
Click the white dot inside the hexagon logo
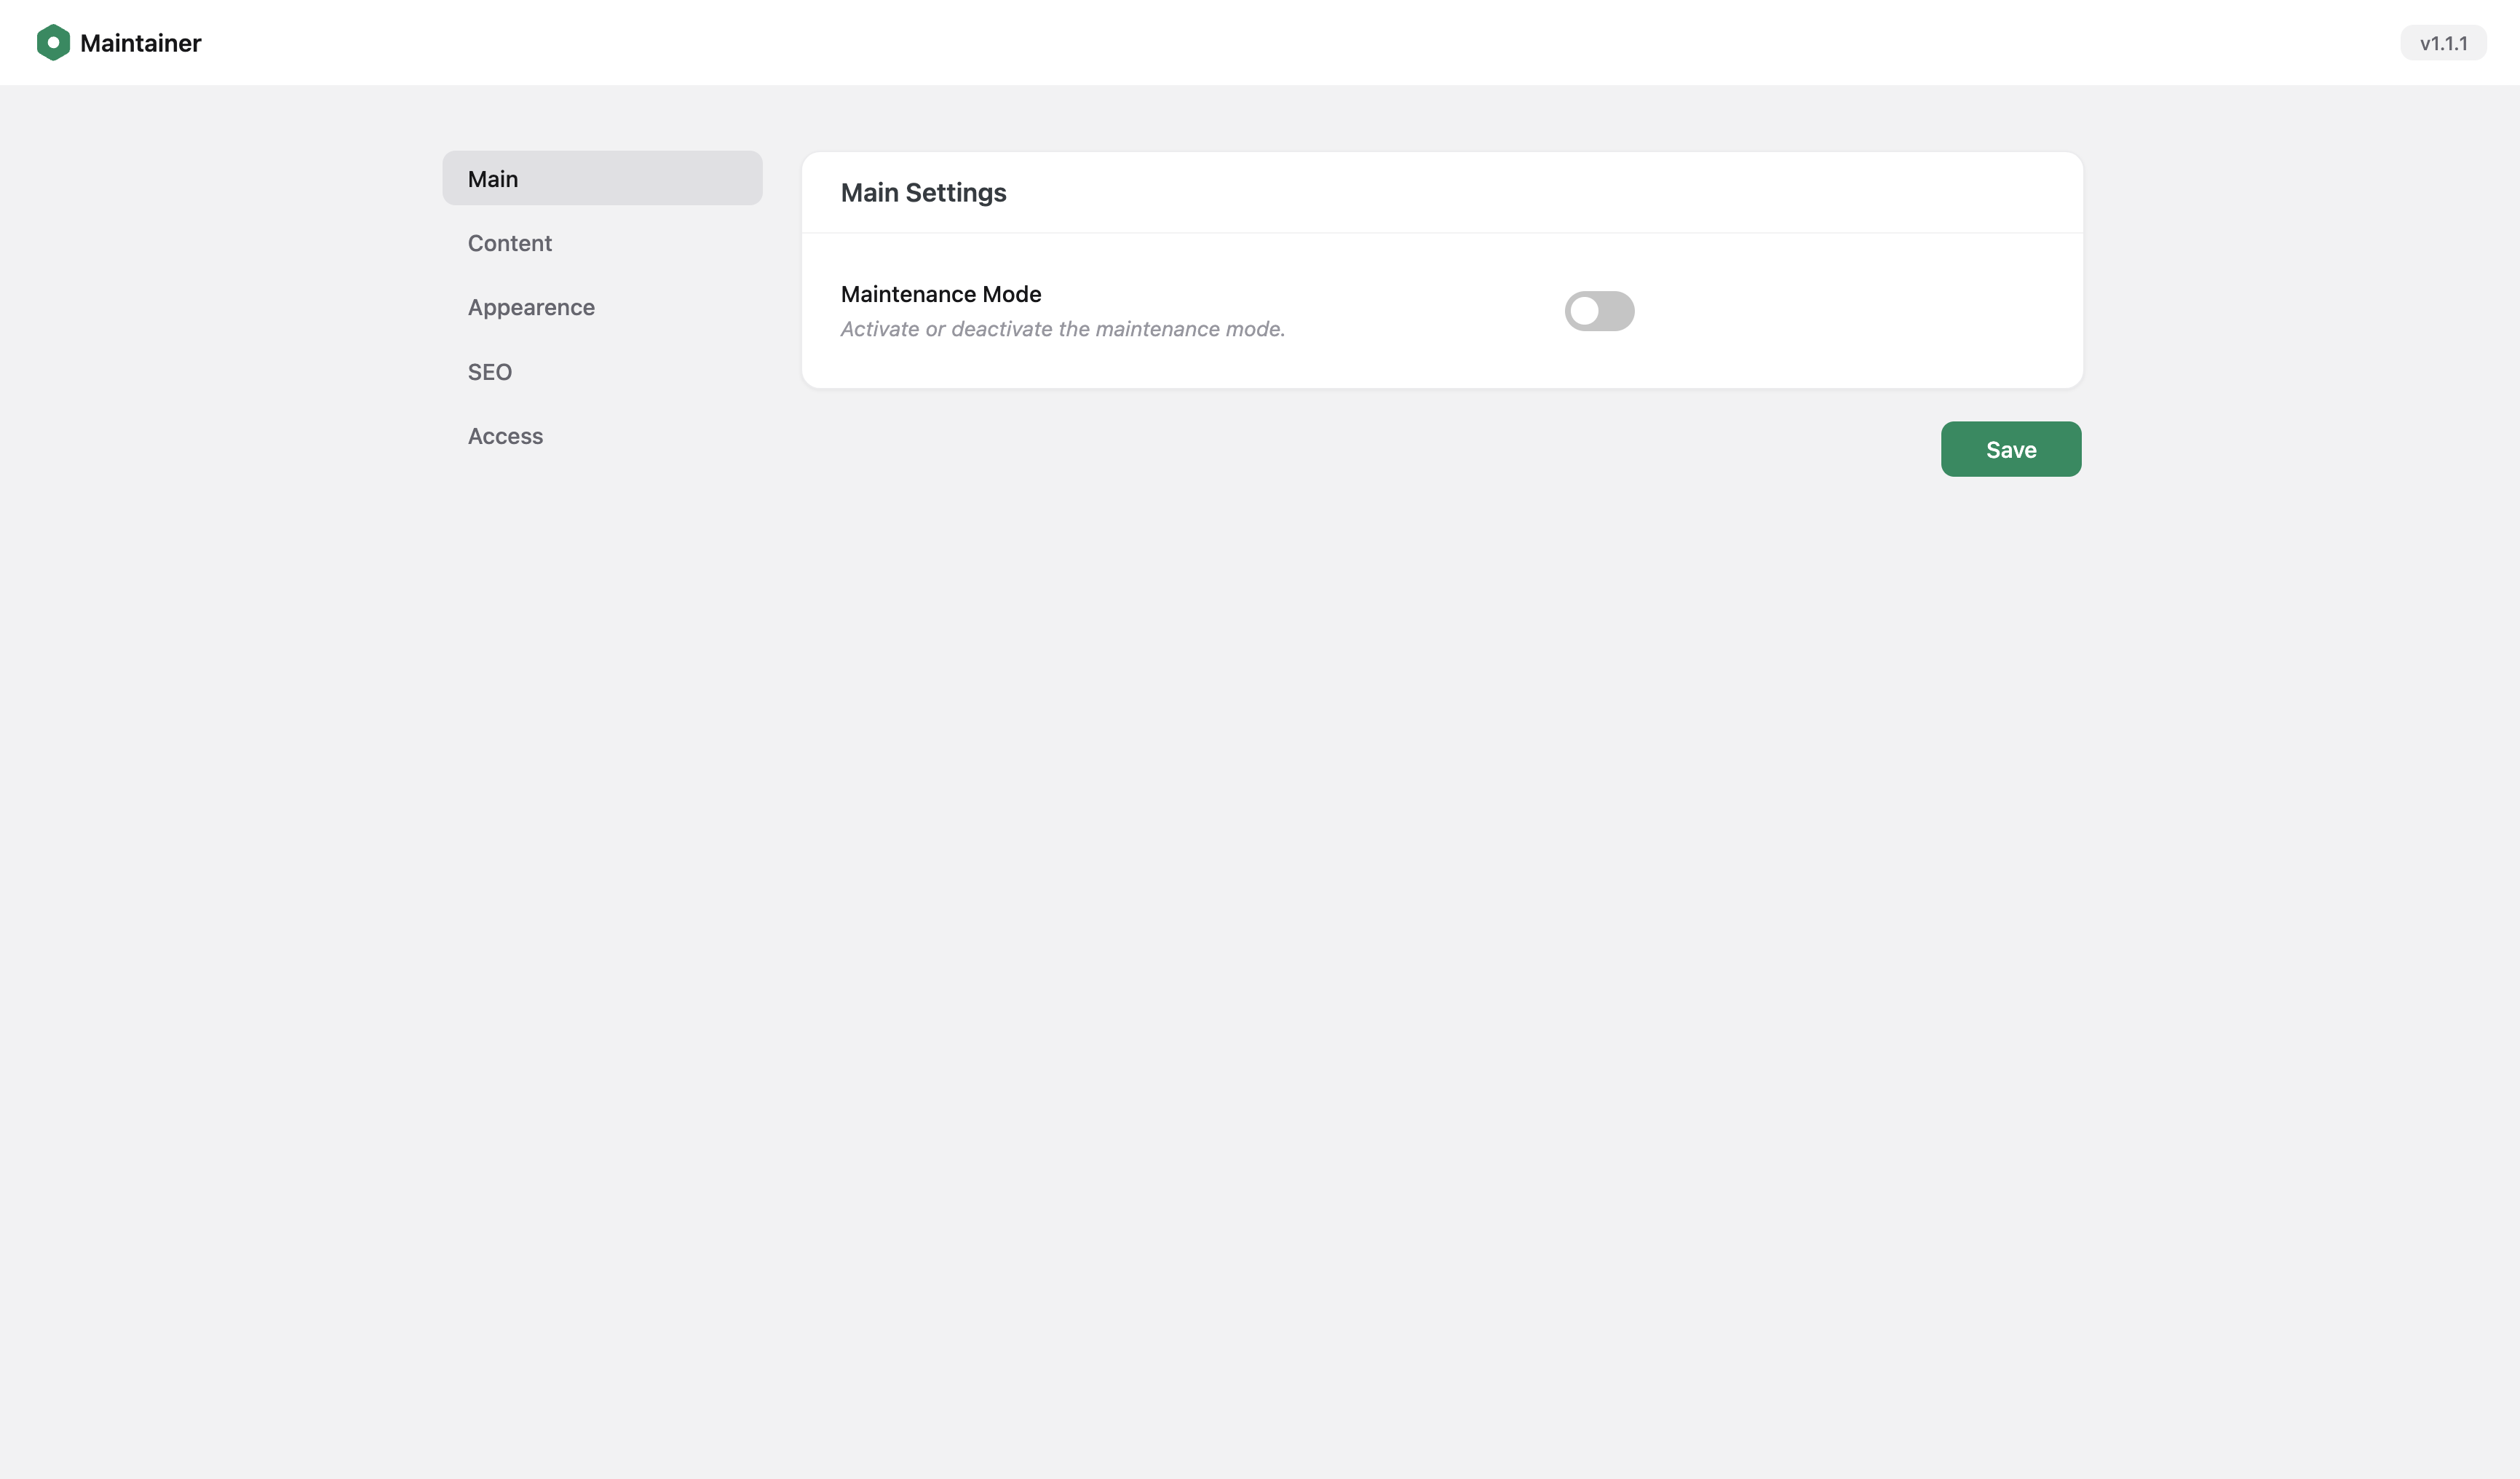(x=53, y=43)
